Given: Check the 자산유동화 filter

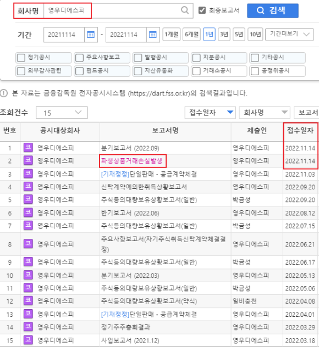Looking at the screenshot, I should [138, 71].
